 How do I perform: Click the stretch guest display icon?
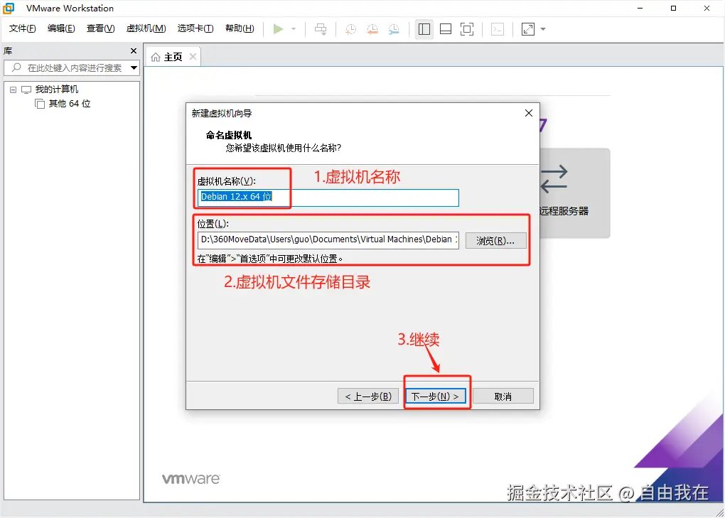(528, 29)
